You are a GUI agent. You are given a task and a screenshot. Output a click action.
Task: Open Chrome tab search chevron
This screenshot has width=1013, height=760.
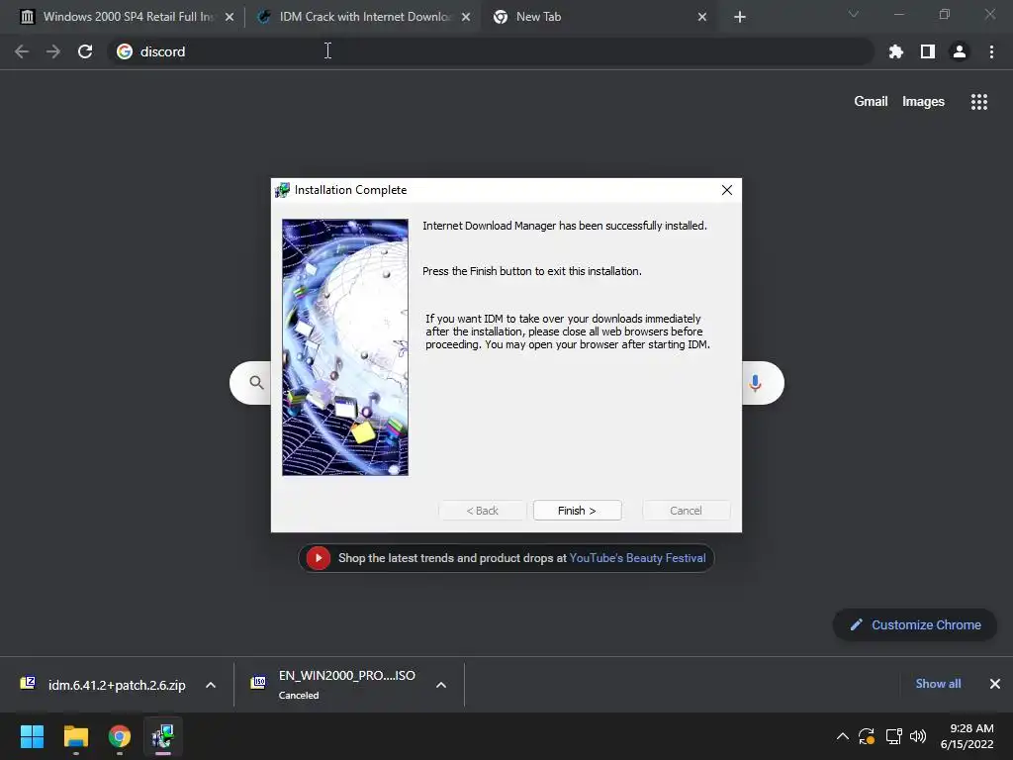click(x=854, y=14)
